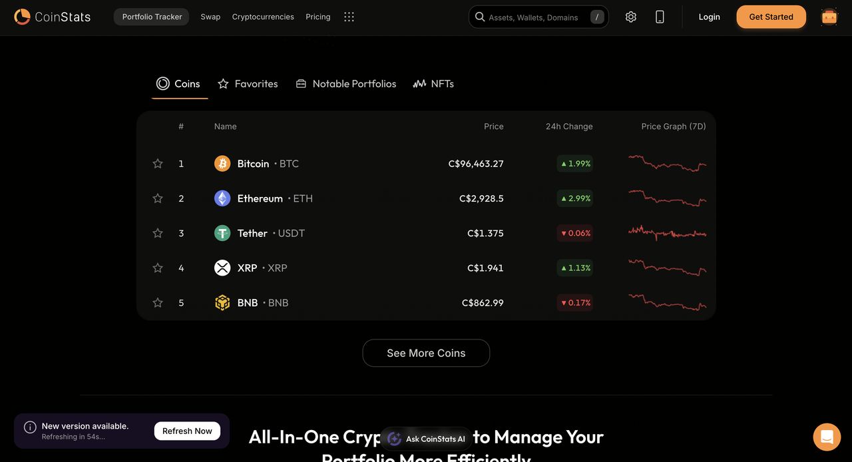The width and height of the screenshot is (852, 462).
Task: Click the Ask CoinStats AI button
Action: (x=427, y=439)
